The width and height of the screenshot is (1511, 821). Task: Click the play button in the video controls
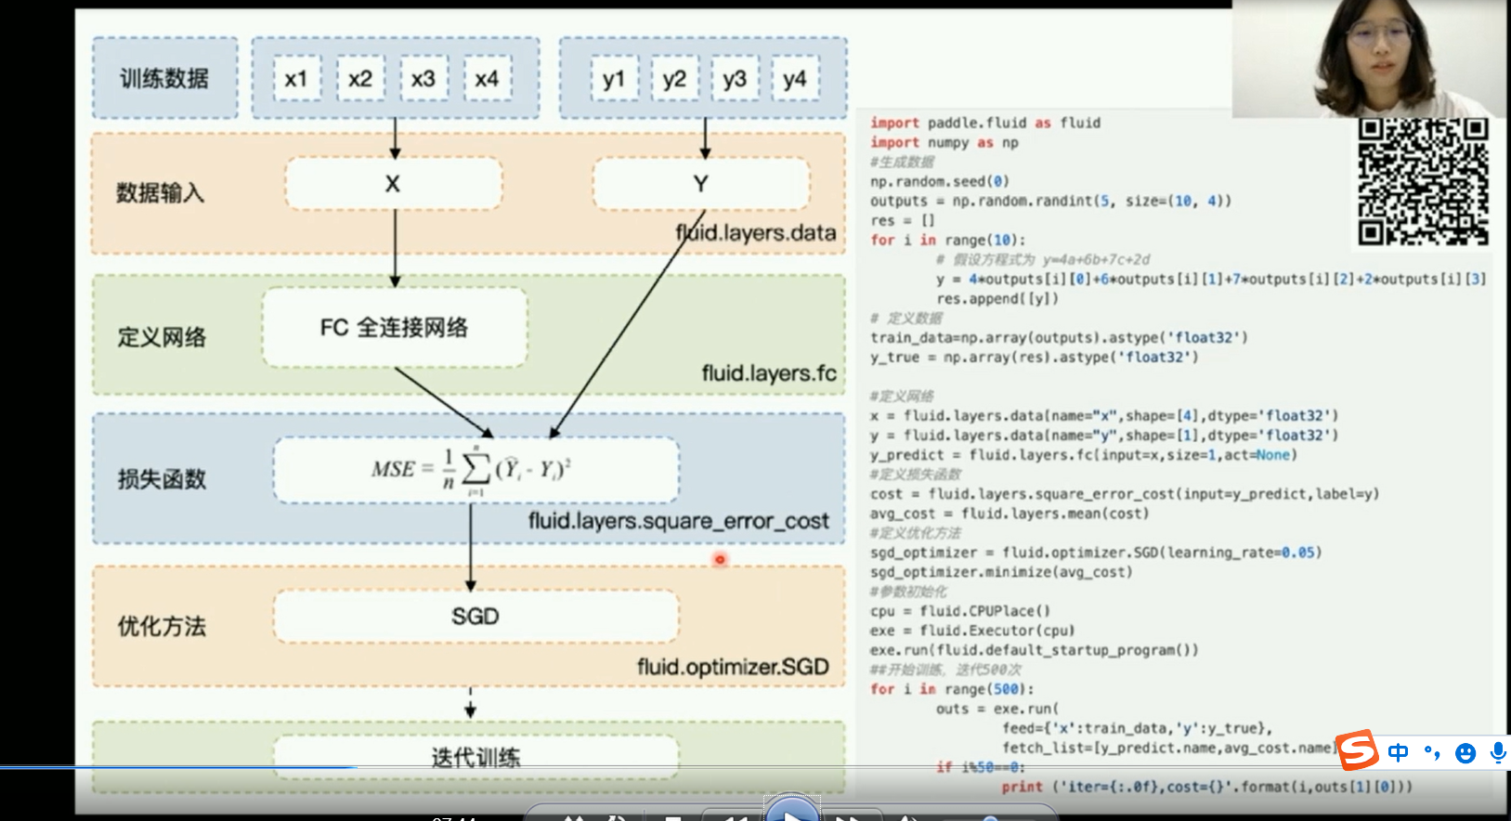coord(791,810)
